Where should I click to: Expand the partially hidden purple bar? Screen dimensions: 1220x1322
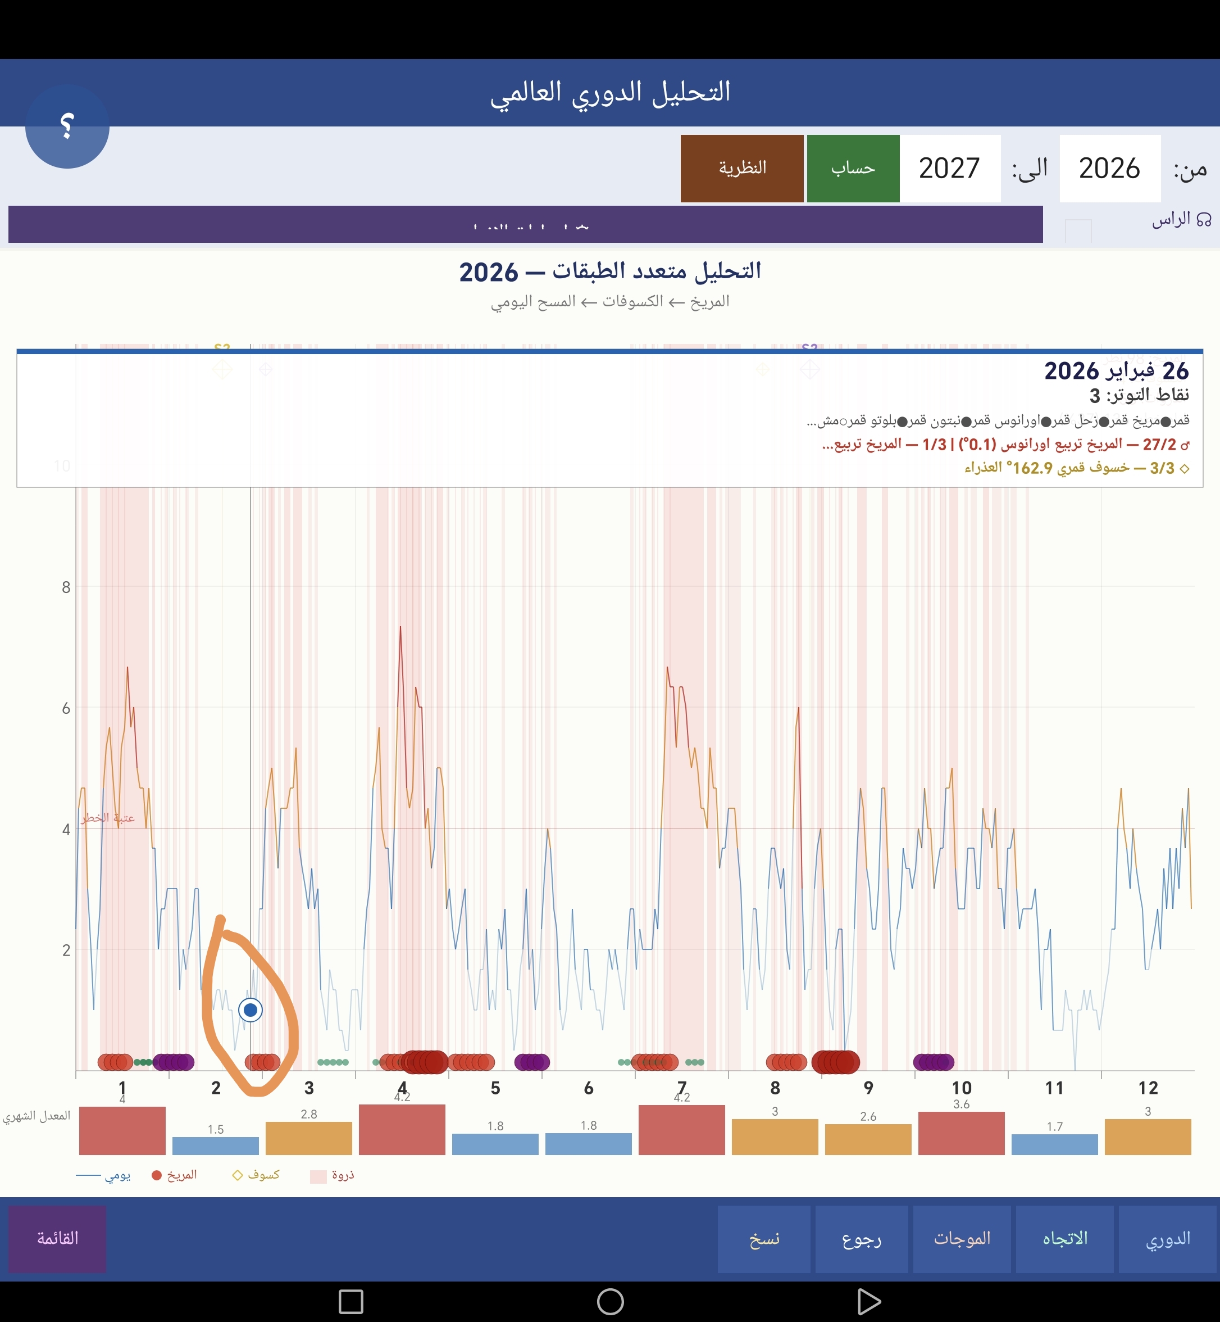(525, 225)
